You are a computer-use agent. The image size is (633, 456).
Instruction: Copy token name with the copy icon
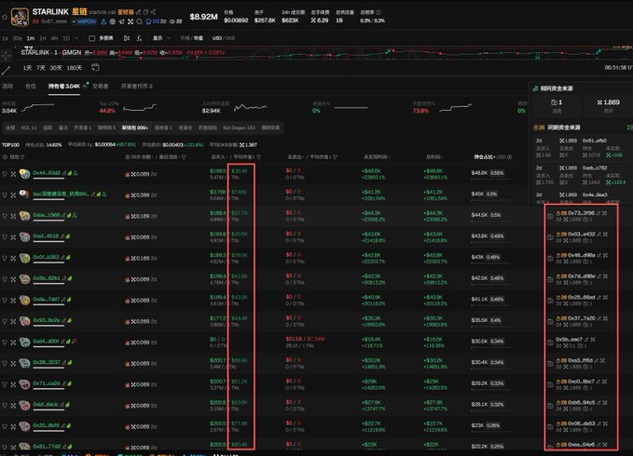(145, 12)
